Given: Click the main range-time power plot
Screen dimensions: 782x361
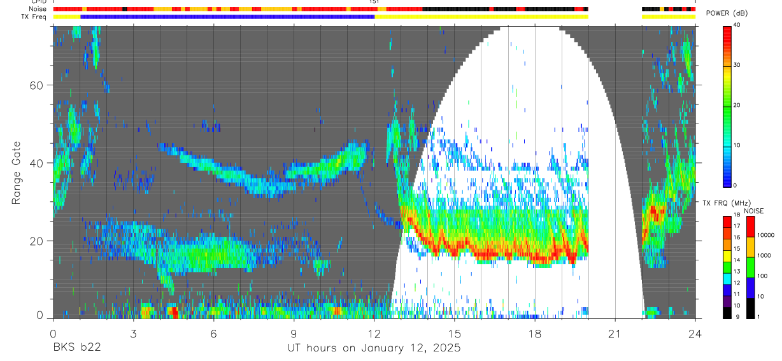Looking at the screenshot, I should click(374, 172).
